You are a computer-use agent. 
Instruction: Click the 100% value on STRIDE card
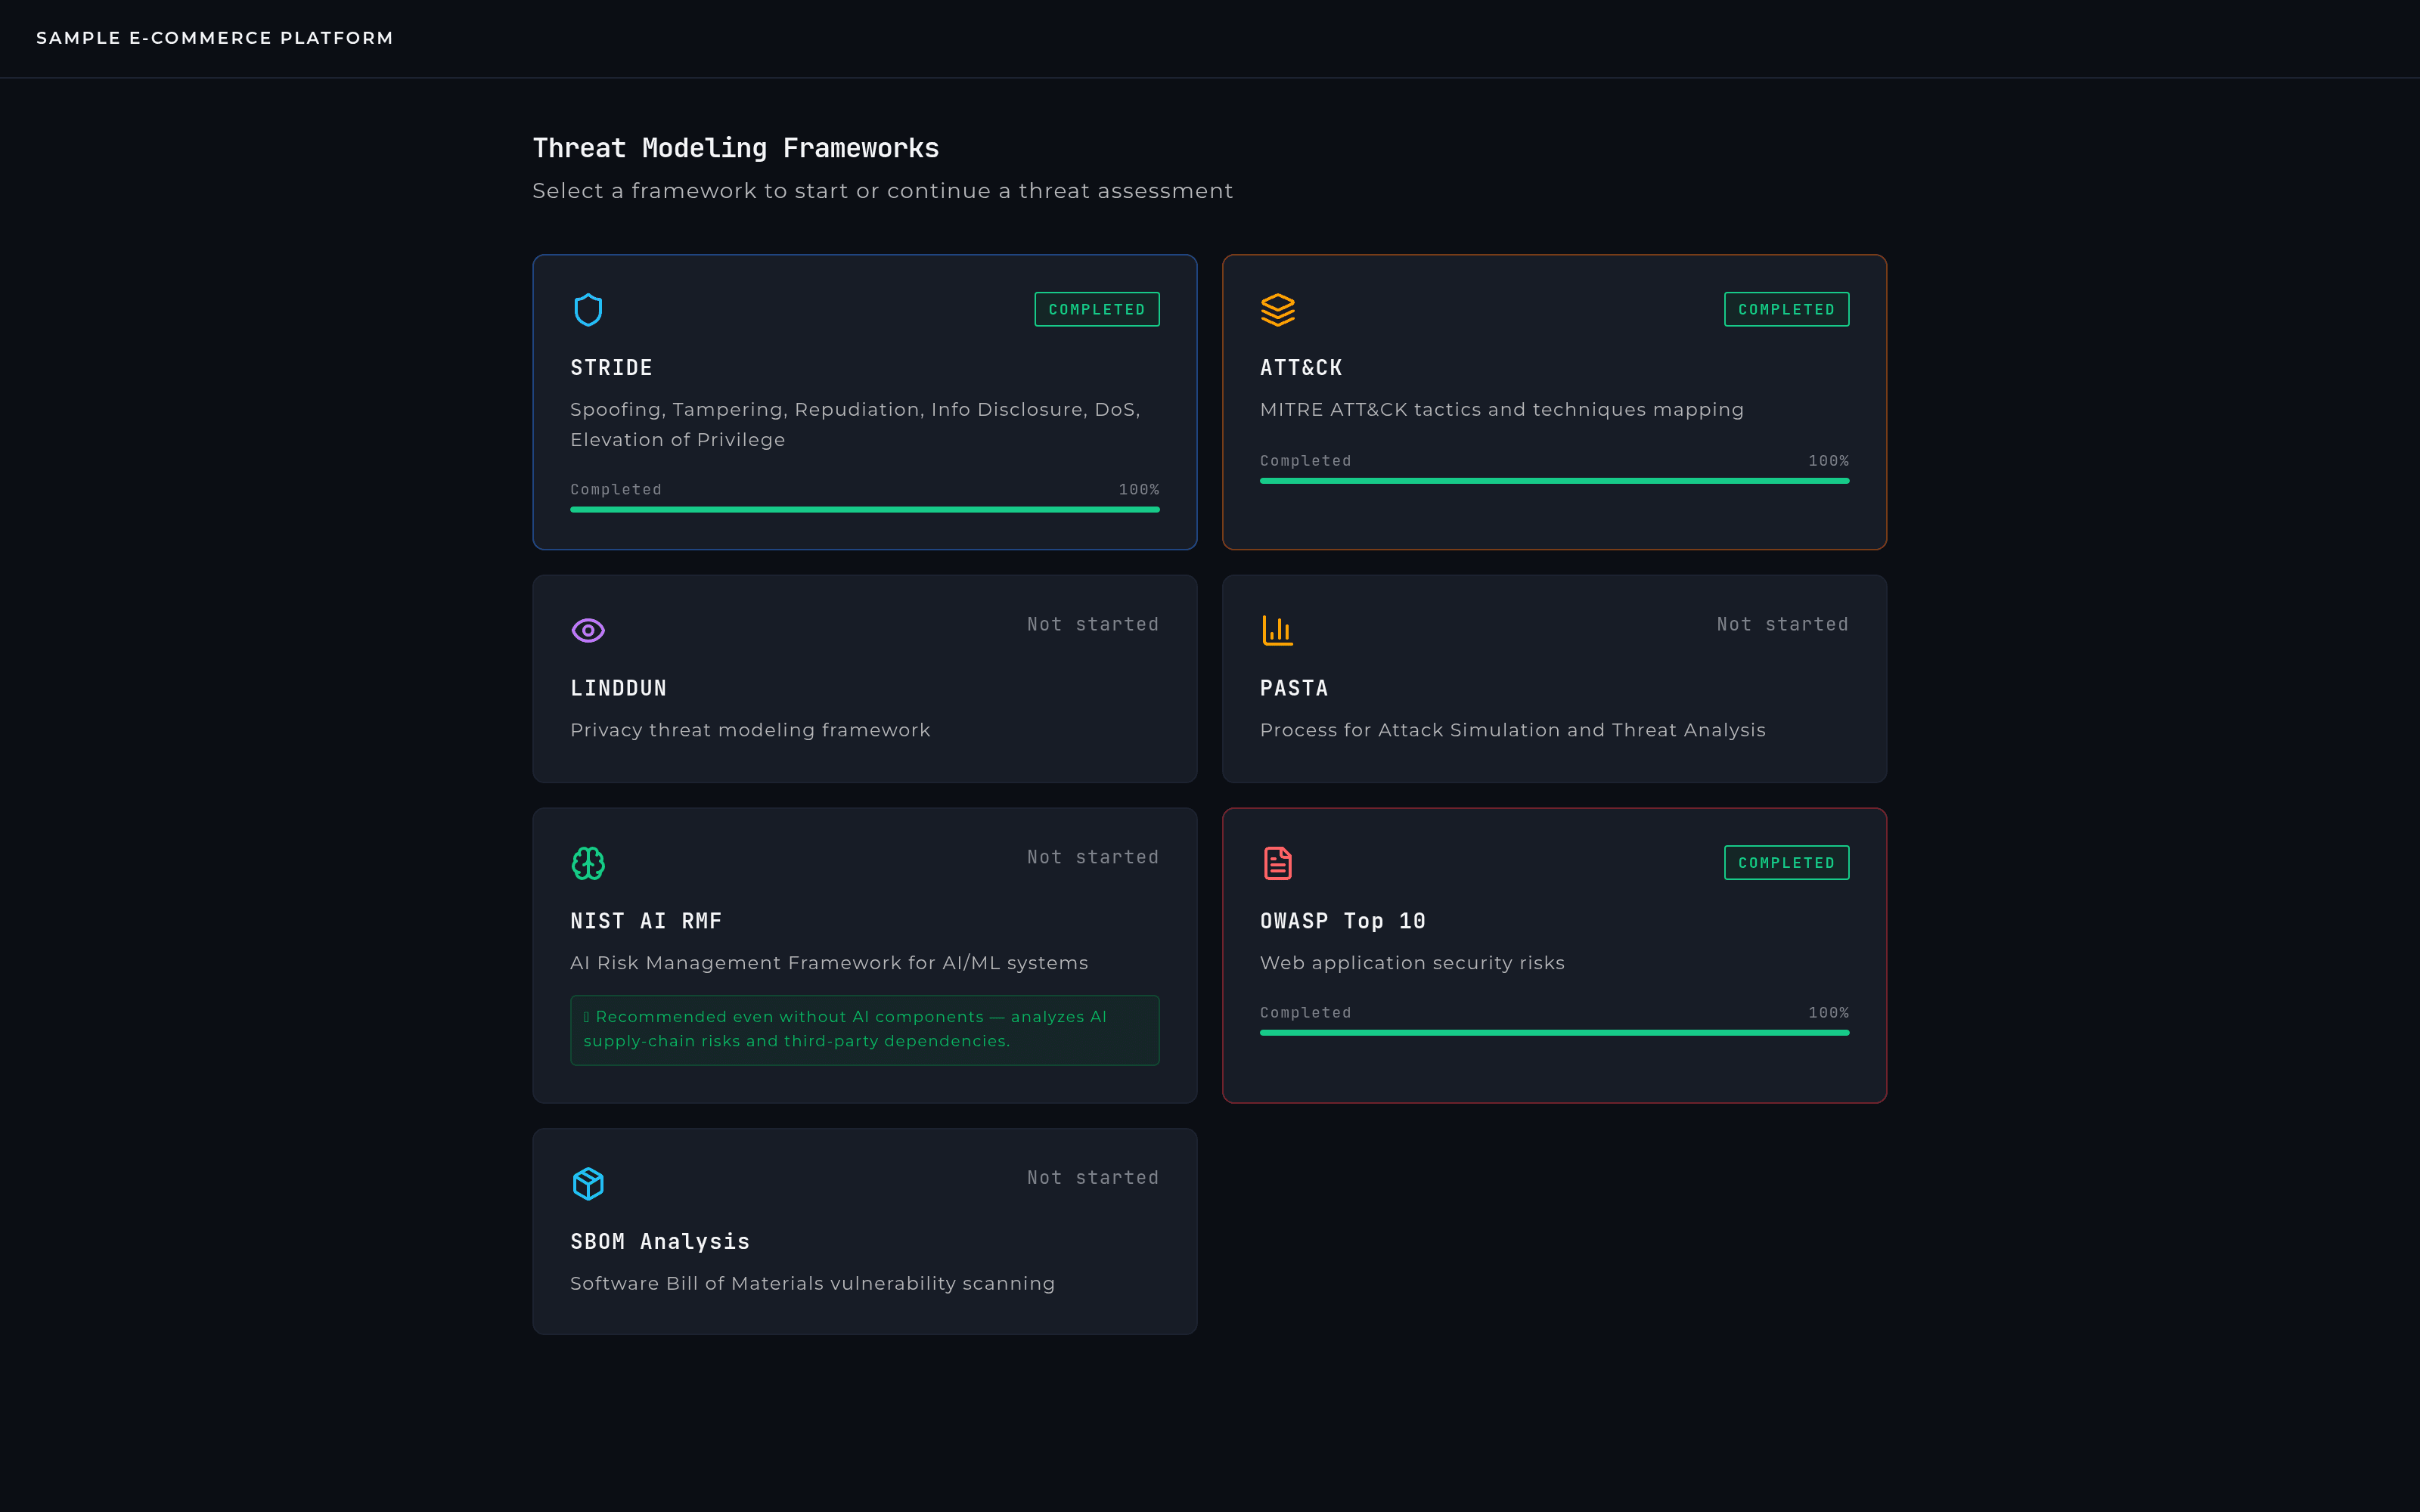pos(1139,490)
